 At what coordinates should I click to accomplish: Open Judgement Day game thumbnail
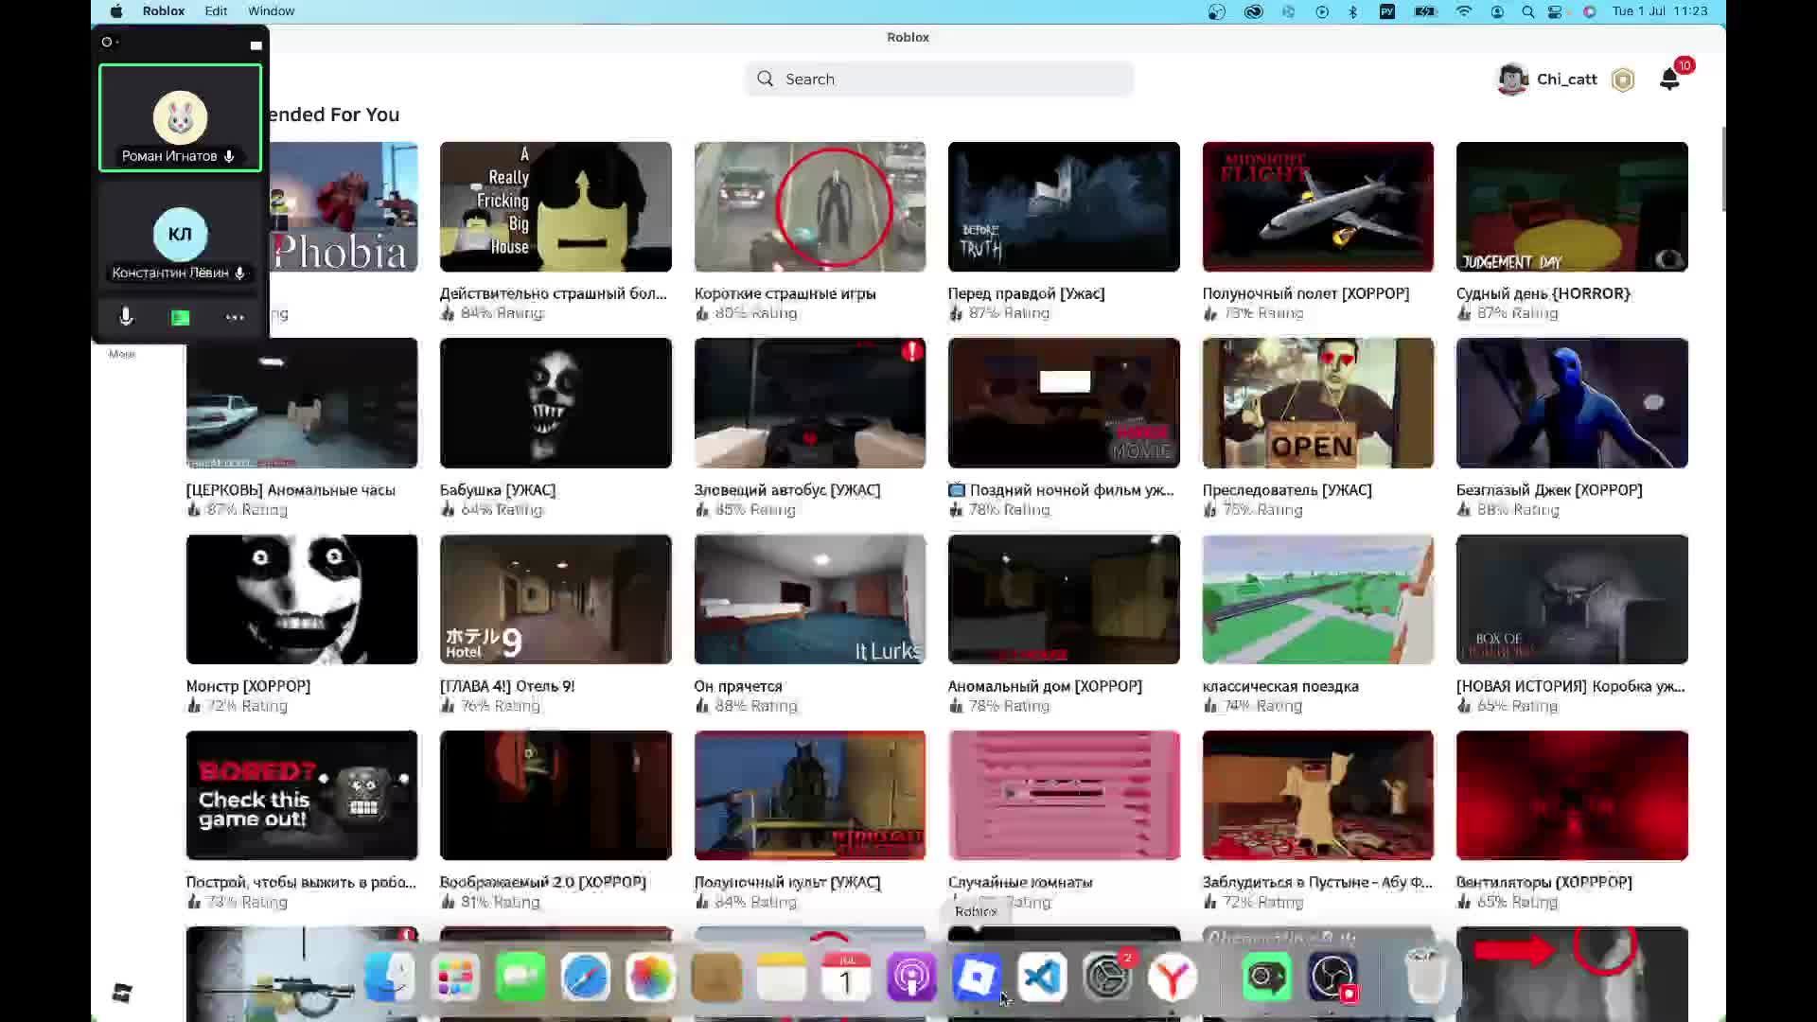click(x=1572, y=207)
